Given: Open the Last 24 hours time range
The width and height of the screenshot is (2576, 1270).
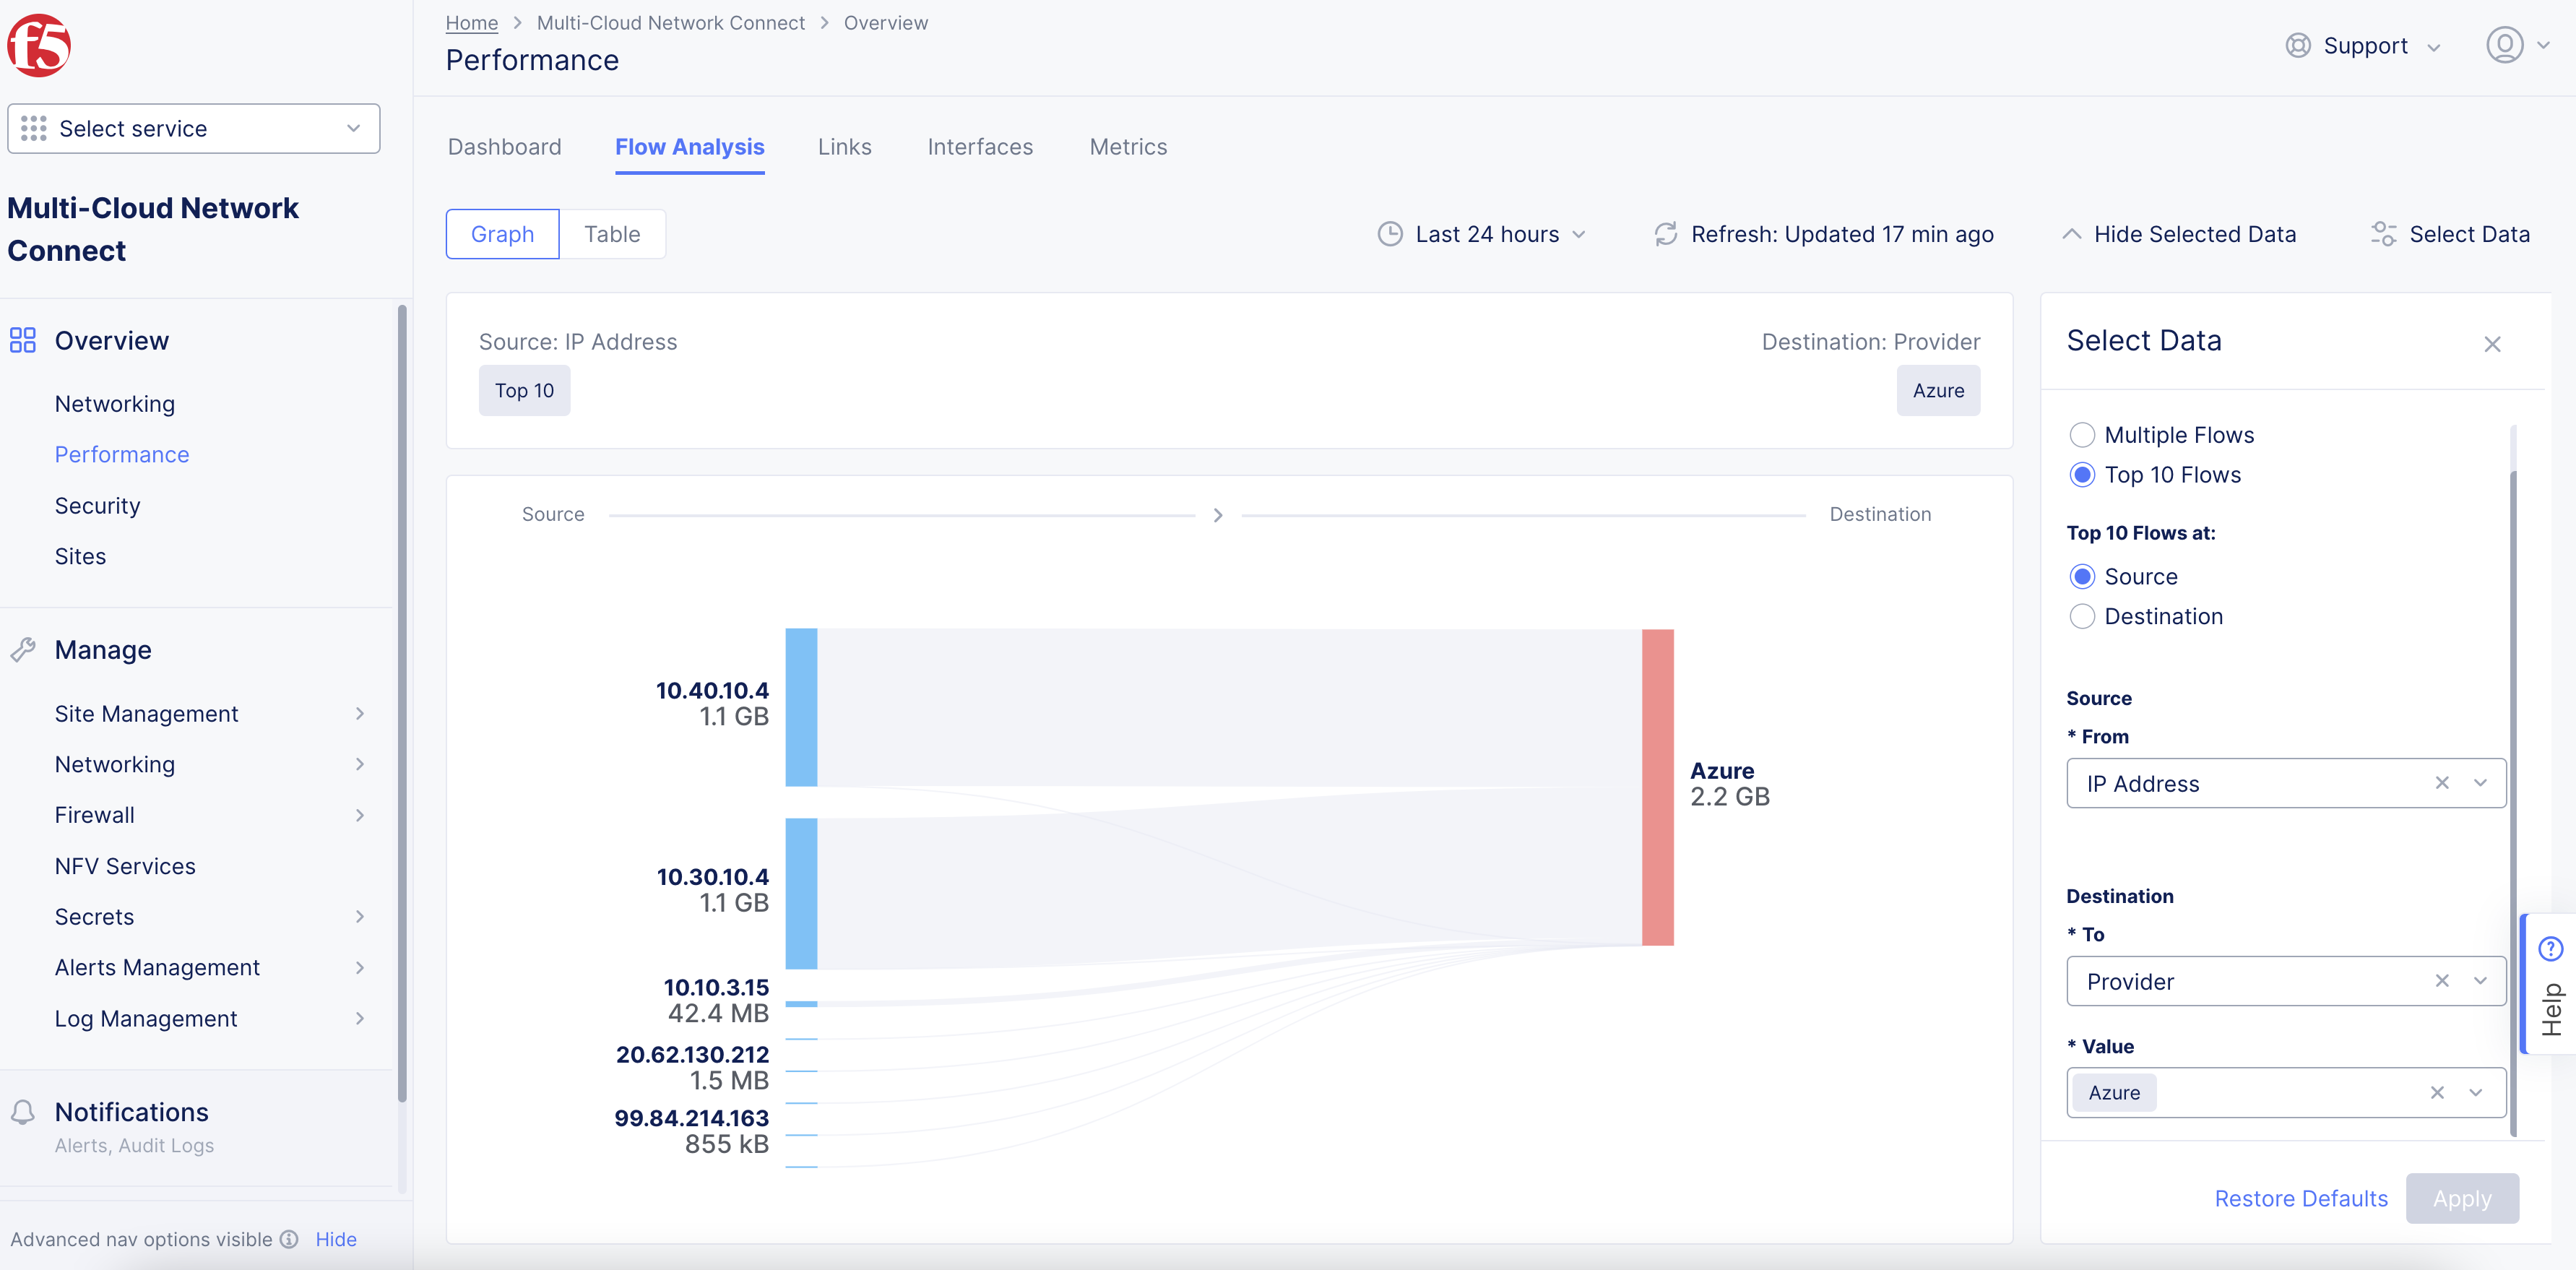Looking at the screenshot, I should (1486, 234).
